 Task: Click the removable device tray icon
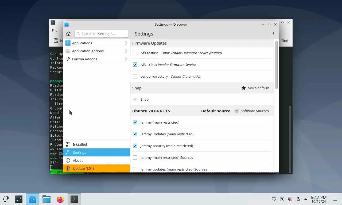tap(298, 199)
